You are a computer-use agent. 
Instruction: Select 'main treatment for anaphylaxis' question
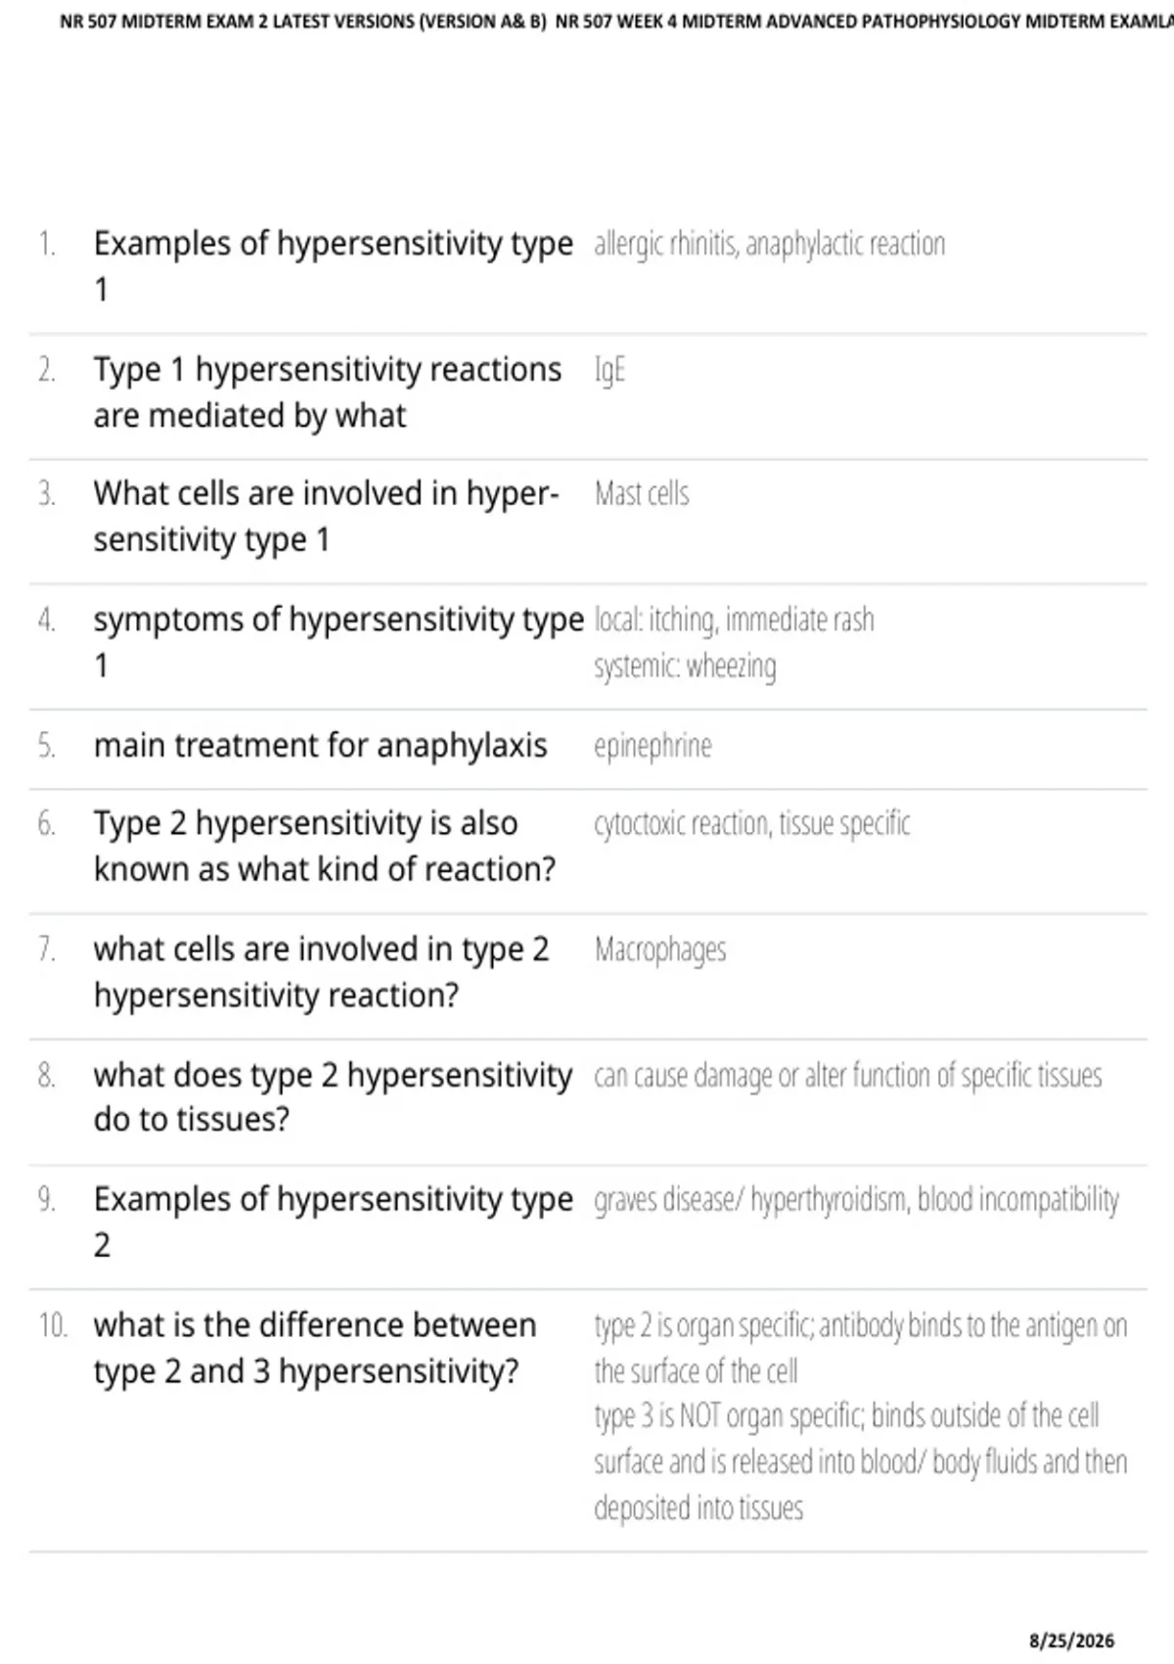(x=320, y=746)
